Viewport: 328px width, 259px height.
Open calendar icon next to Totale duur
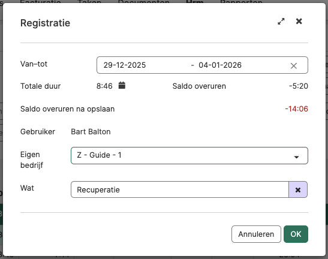pyautogui.click(x=122, y=85)
